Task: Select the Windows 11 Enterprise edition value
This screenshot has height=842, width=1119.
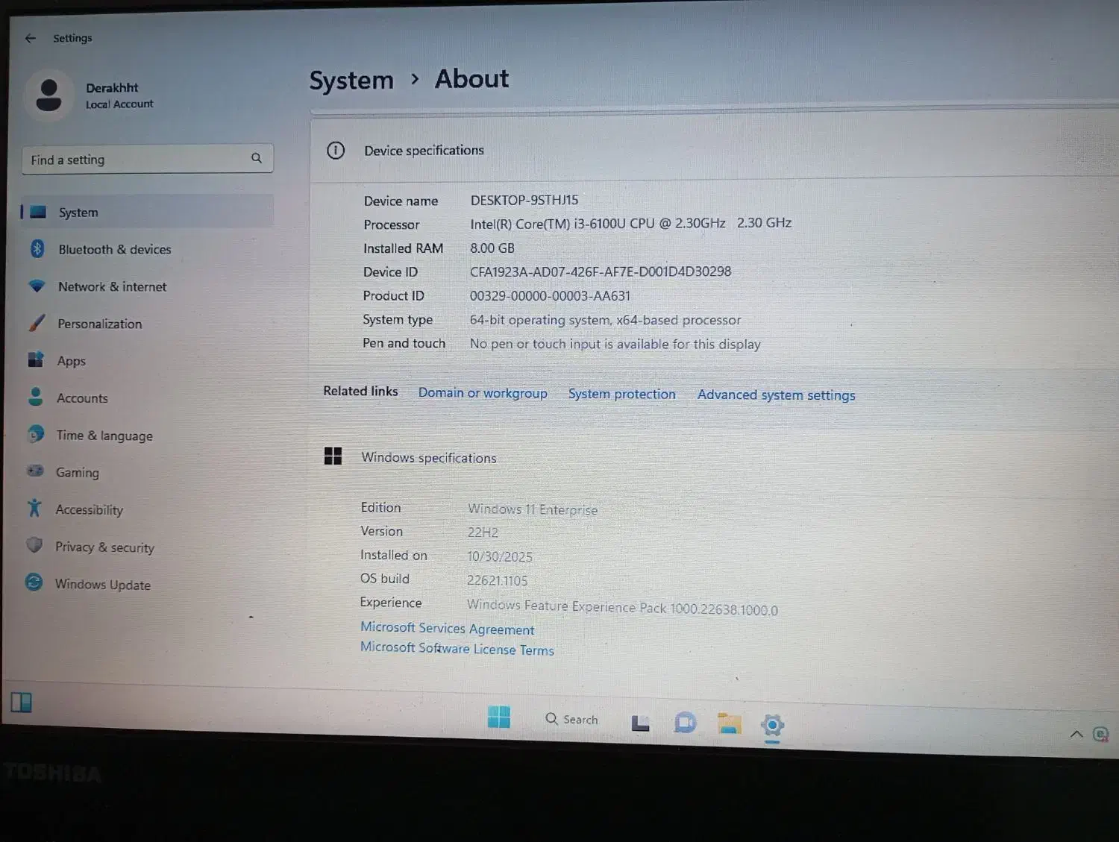Action: pyautogui.click(x=533, y=509)
